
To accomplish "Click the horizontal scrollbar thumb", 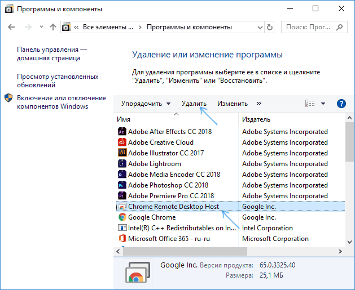I will click(185, 251).
